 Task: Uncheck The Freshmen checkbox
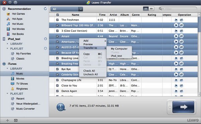pyautogui.click(x=57, y=20)
